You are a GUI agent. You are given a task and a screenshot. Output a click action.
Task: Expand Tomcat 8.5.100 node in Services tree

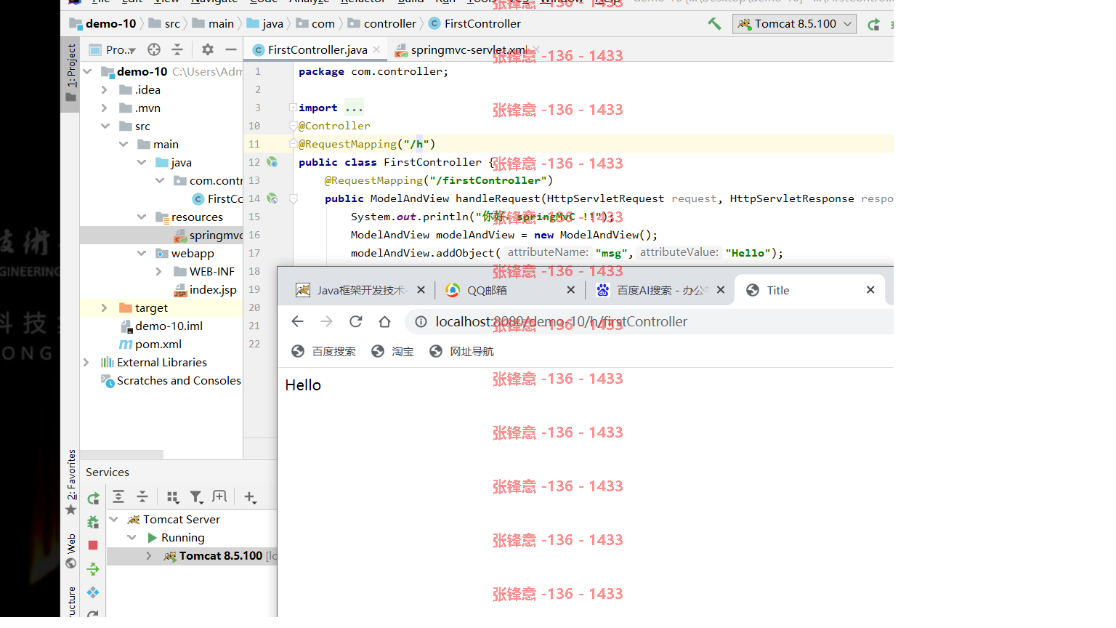tap(149, 555)
